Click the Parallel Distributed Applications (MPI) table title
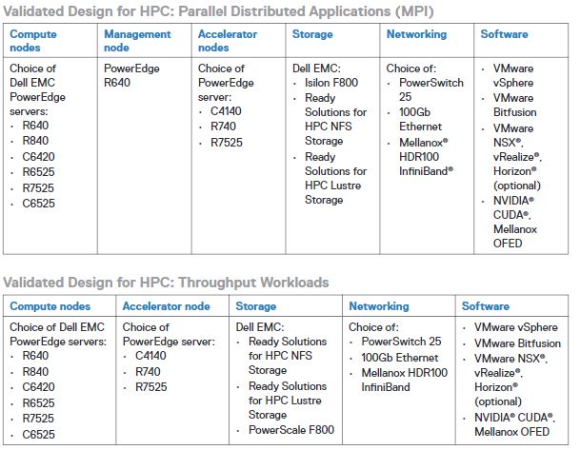Viewport: 580px width, 450px height. pyautogui.click(x=218, y=11)
